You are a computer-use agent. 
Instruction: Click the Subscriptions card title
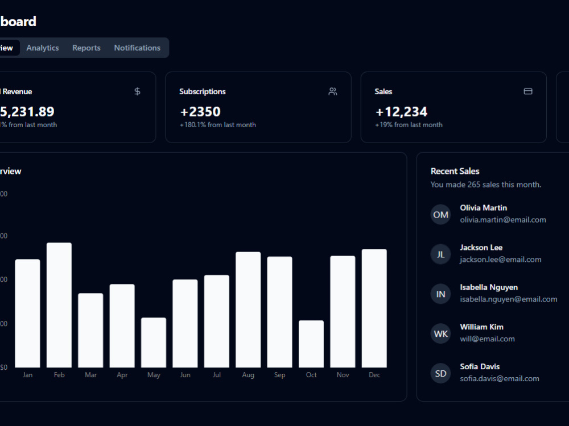coord(203,91)
